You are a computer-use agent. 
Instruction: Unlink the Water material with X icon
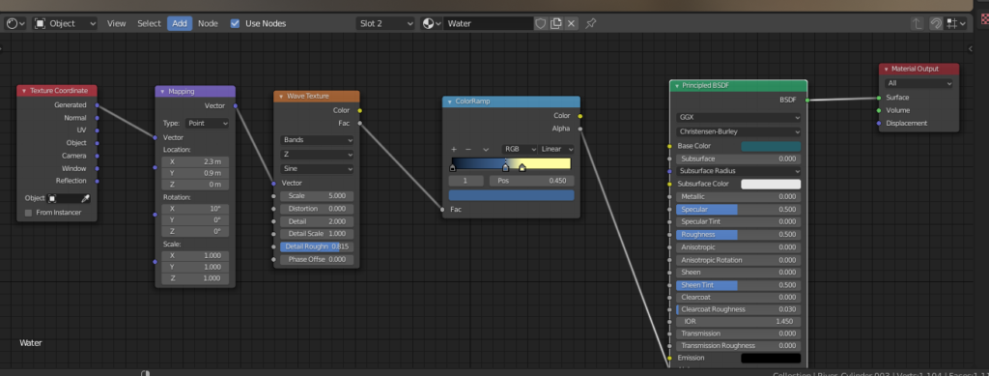[571, 23]
